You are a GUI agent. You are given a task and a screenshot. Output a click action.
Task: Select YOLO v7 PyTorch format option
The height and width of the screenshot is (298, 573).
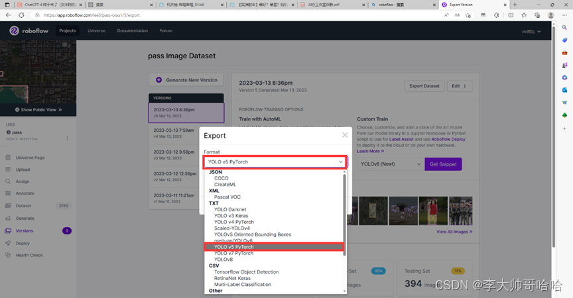pyautogui.click(x=233, y=253)
